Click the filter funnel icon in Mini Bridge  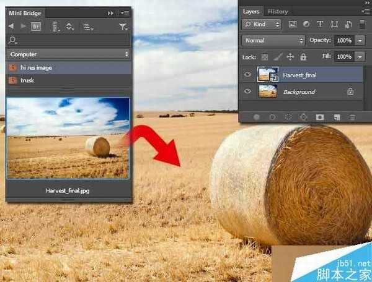(x=122, y=27)
